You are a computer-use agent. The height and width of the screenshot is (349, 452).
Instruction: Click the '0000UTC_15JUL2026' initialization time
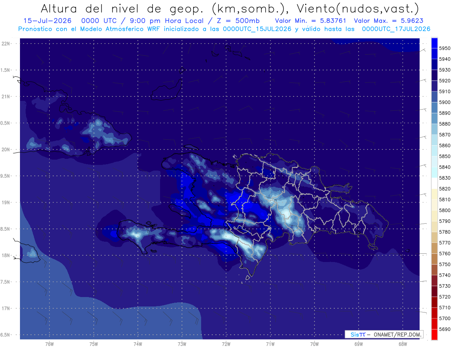pyautogui.click(x=257, y=29)
